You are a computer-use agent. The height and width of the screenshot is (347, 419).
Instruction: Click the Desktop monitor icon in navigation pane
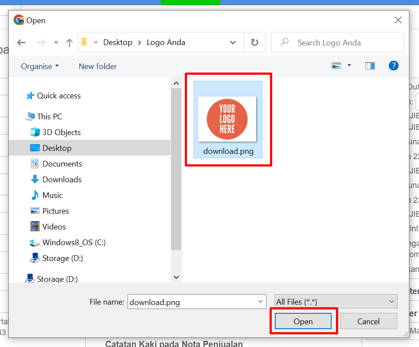[x=35, y=148]
